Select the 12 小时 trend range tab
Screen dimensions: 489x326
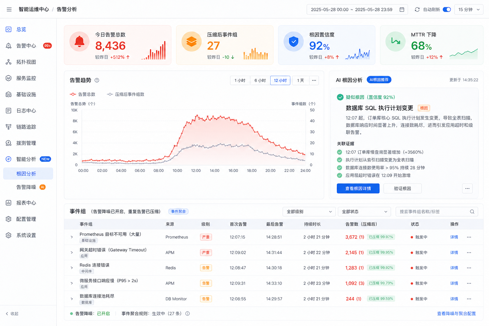click(280, 81)
